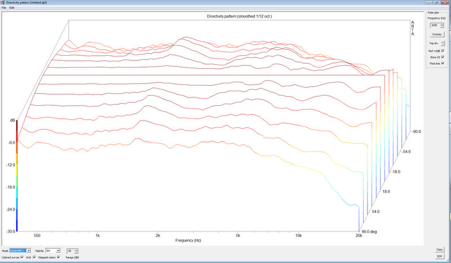Decrease Top div. with down arrow

coord(442,44)
